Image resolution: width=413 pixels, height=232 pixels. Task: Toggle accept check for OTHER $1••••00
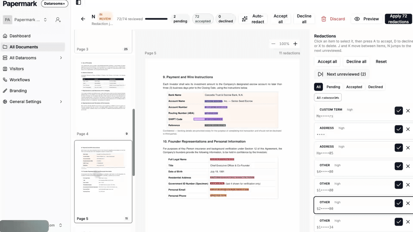tap(399, 185)
